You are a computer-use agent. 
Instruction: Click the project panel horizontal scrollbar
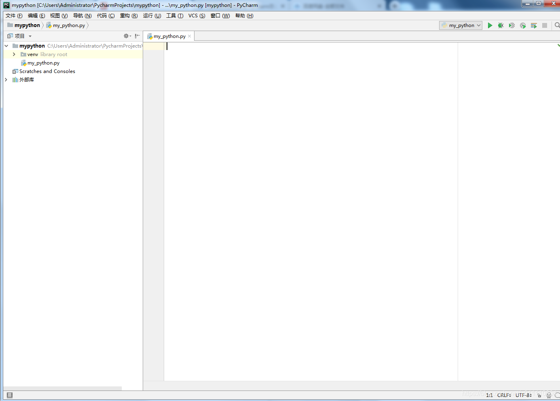click(62, 388)
